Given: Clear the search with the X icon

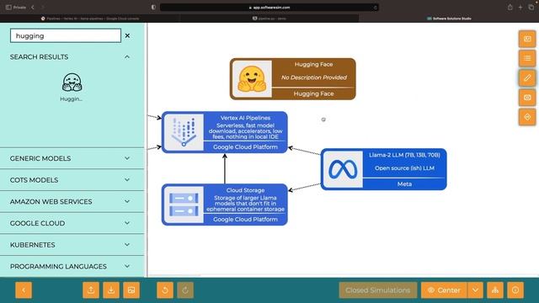Looking at the screenshot, I should coord(127,35).
